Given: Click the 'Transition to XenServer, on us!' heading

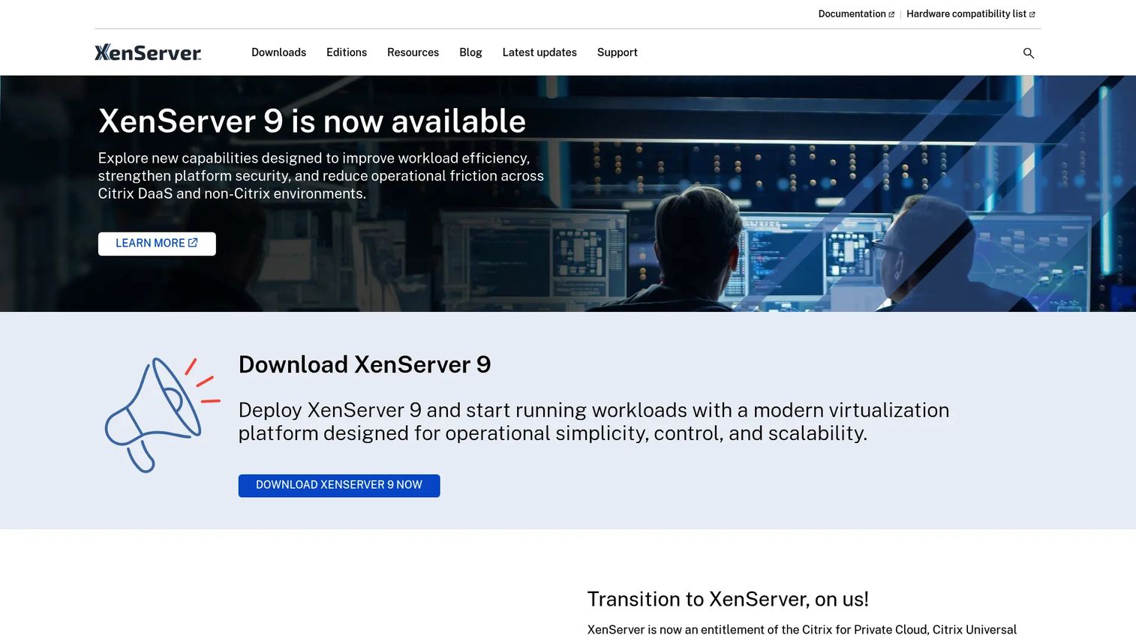Looking at the screenshot, I should click(728, 599).
